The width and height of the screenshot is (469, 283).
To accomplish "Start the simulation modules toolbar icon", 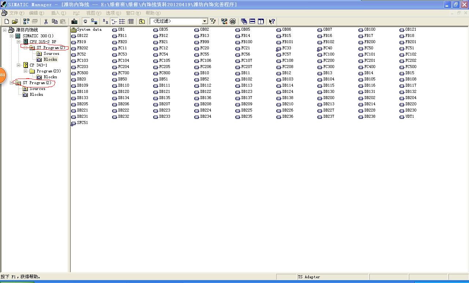I will point(232,22).
